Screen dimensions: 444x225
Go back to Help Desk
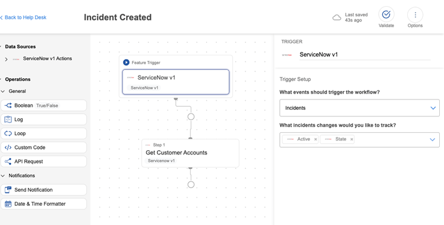23,17
